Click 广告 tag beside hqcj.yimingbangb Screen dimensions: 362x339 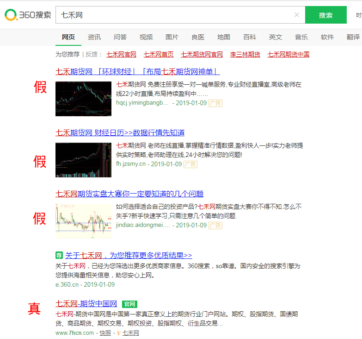215,103
